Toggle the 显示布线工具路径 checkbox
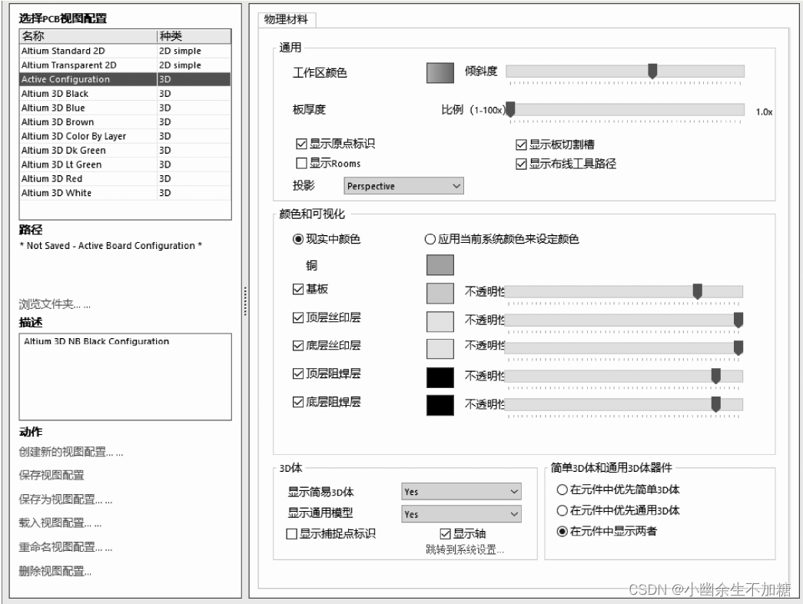Screen dimensions: 803x604 coord(519,163)
